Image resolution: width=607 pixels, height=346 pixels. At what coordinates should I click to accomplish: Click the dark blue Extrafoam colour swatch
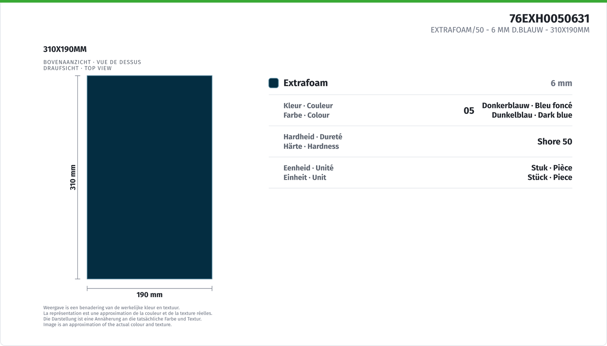tap(274, 83)
